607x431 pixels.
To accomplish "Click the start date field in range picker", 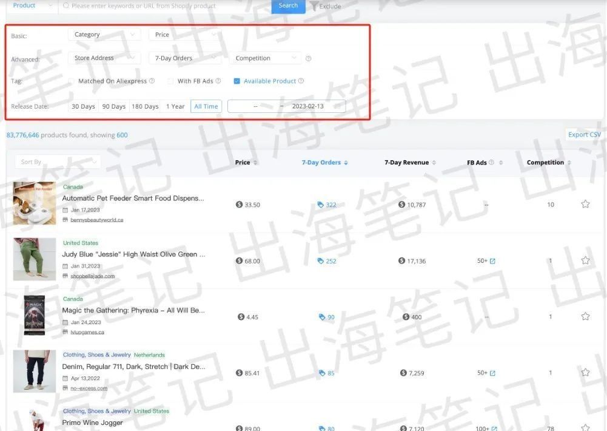I will (255, 106).
